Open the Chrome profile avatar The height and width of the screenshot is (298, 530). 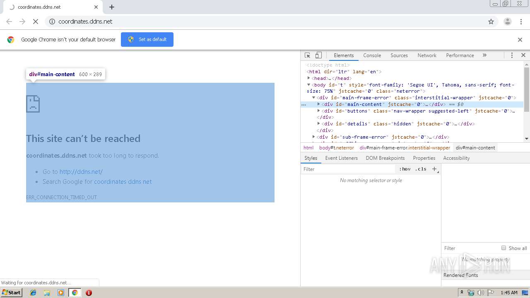click(508, 22)
